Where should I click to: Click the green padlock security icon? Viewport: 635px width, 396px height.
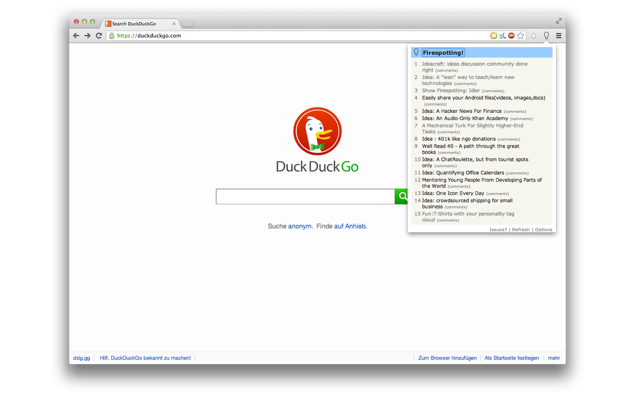(x=112, y=36)
